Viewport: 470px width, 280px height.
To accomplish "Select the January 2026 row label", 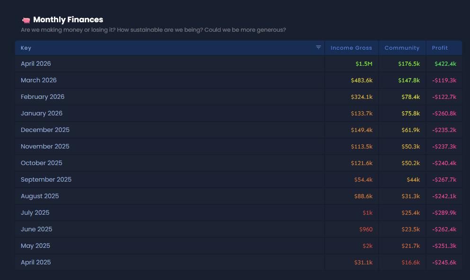I will (42, 113).
